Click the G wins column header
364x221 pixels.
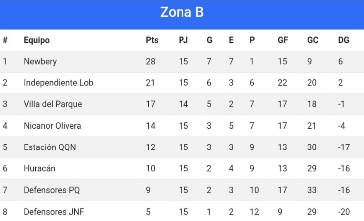[209, 40]
